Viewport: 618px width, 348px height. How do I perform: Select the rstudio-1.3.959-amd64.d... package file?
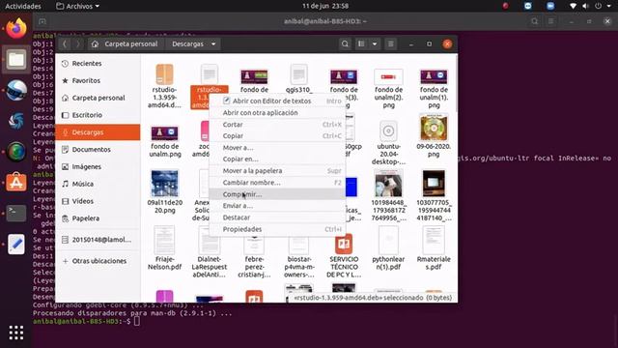click(x=165, y=86)
